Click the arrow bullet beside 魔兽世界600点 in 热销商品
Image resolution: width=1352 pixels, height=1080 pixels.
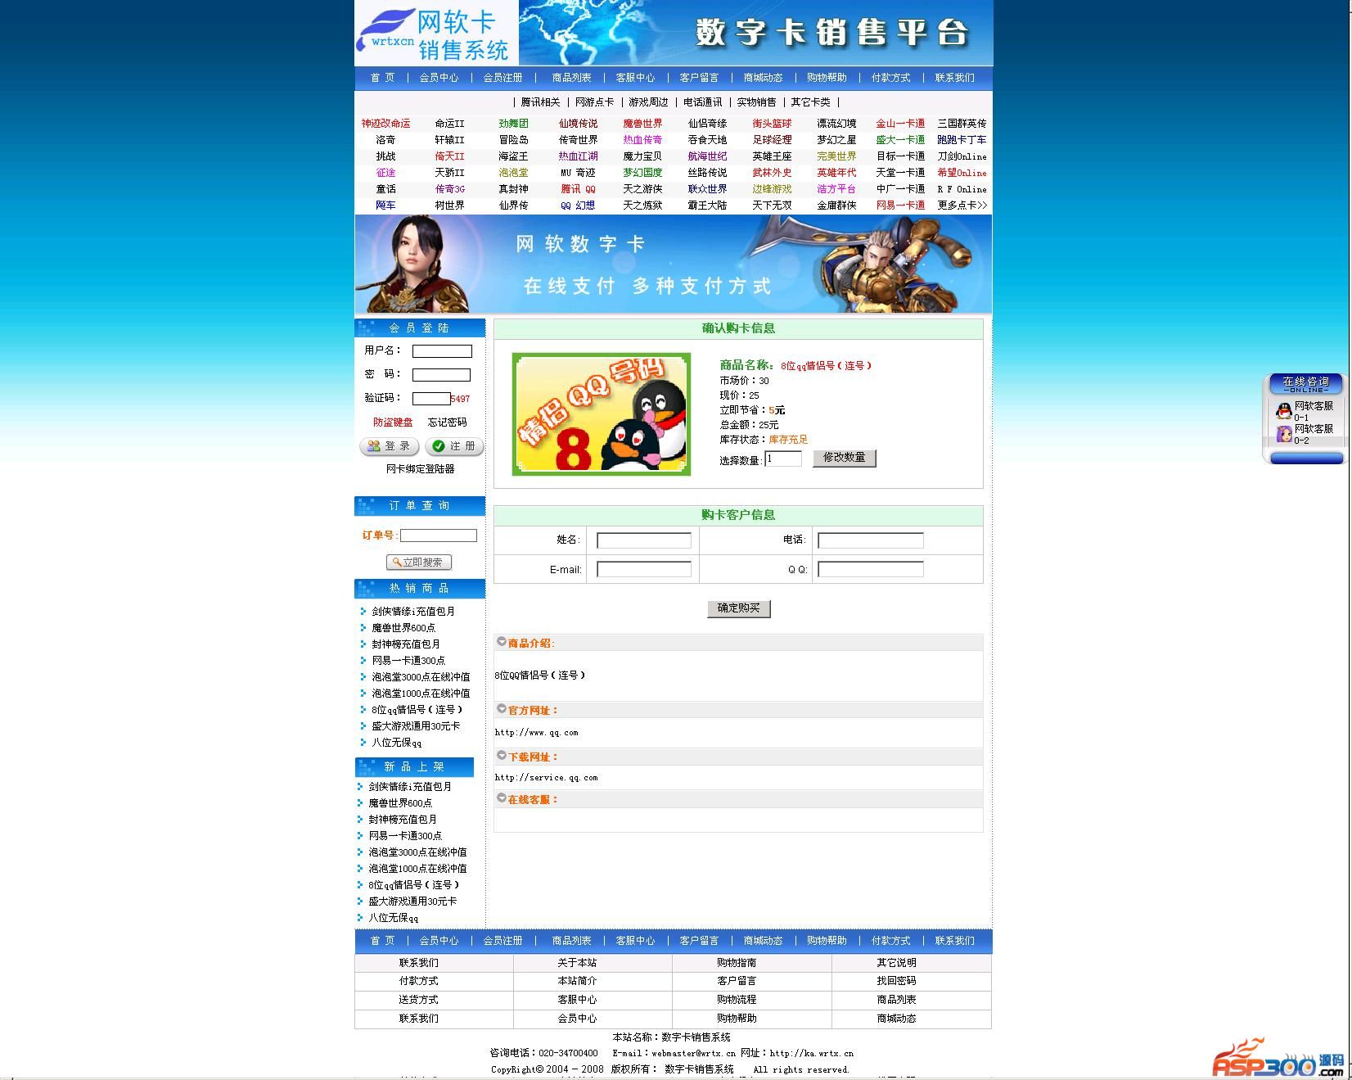click(363, 628)
